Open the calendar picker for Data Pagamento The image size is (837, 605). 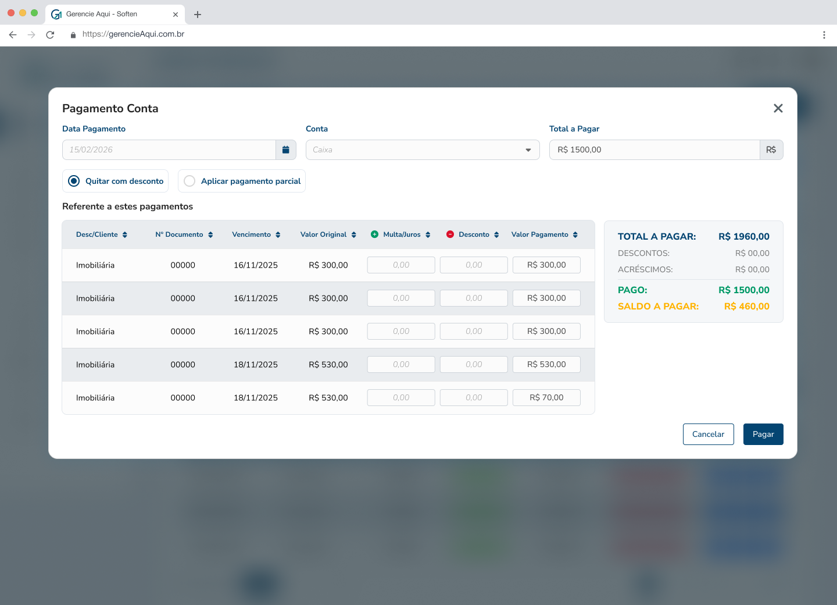[285, 150]
